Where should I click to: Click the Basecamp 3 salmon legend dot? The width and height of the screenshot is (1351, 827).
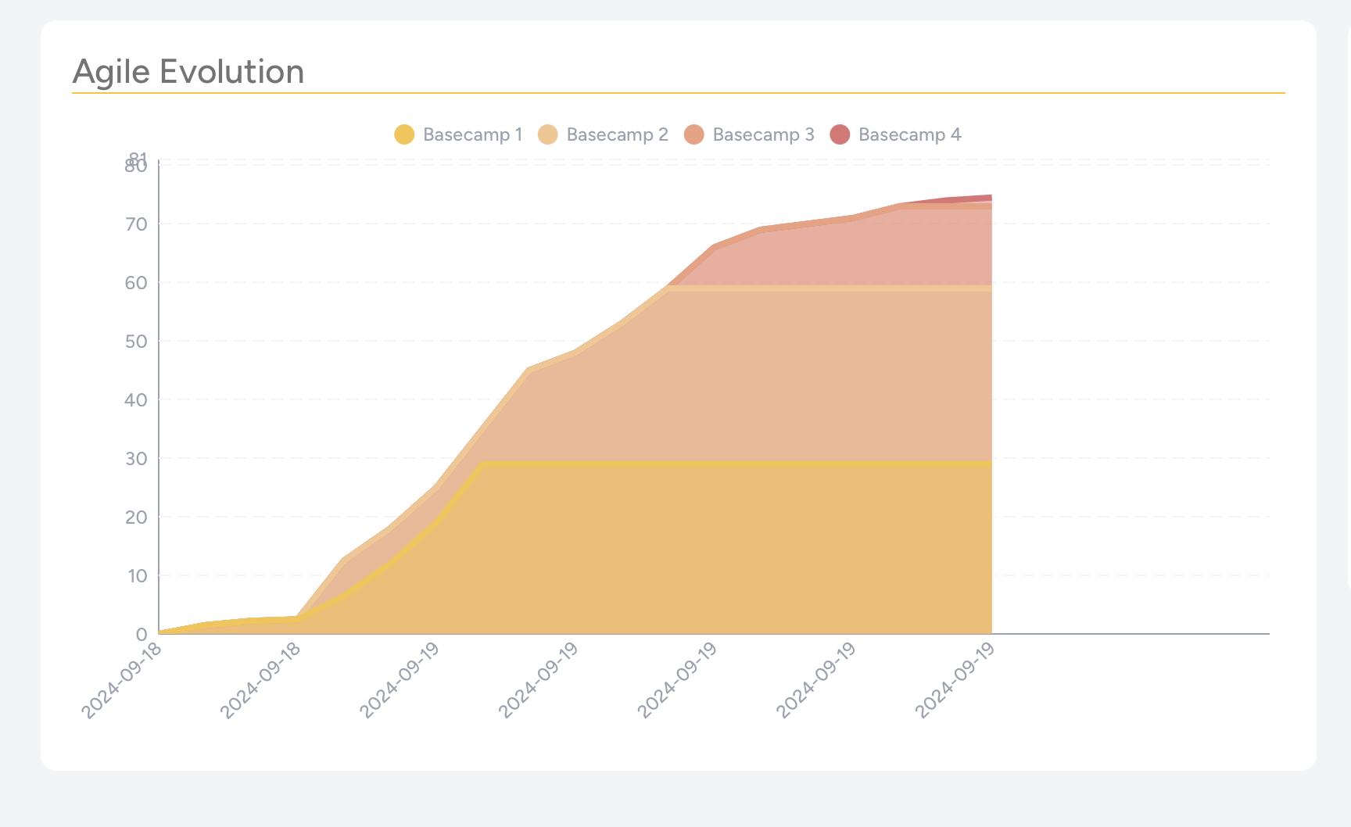point(694,134)
